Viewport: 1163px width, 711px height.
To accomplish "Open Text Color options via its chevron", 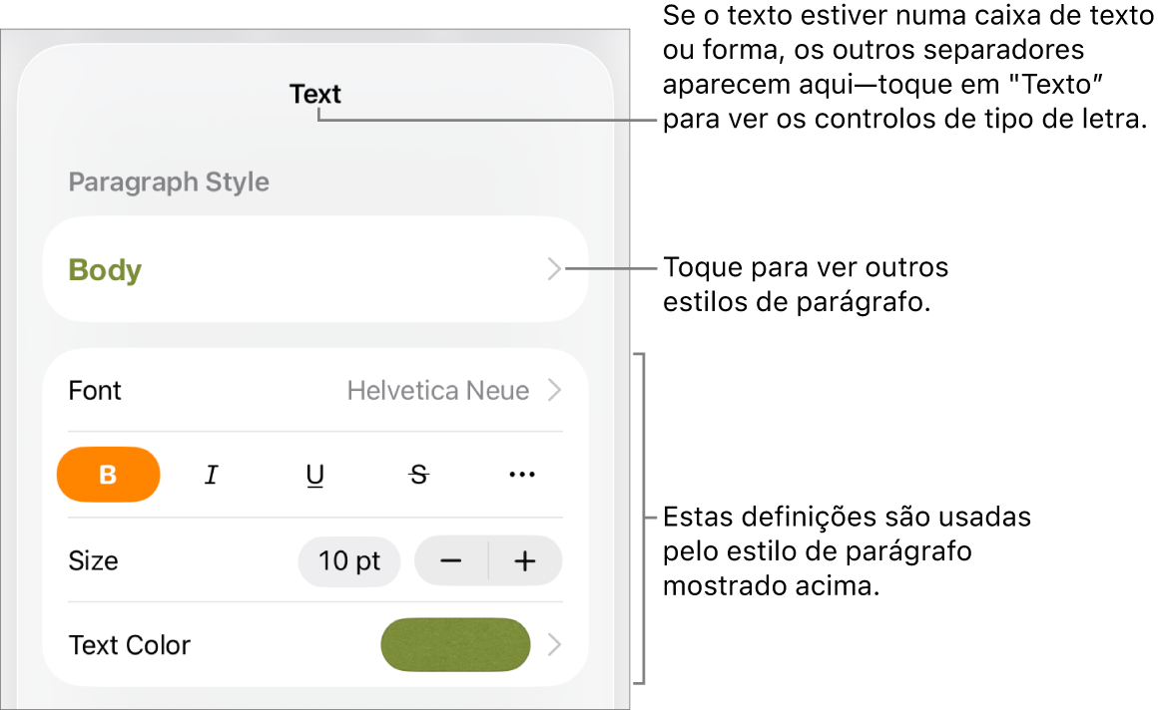I will 555,645.
